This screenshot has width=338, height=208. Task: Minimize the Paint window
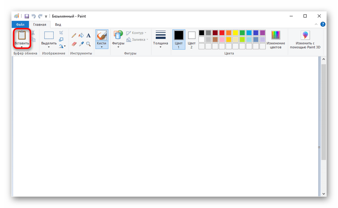point(291,16)
